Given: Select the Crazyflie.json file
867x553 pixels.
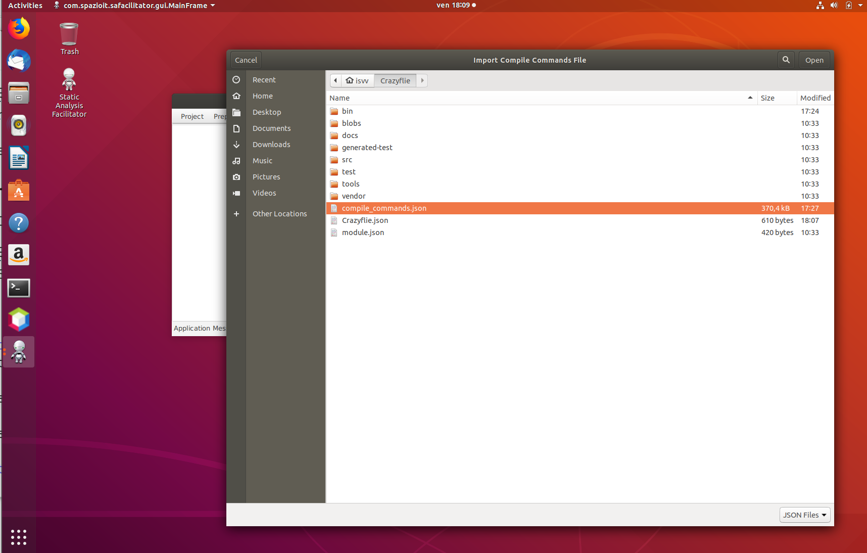Looking at the screenshot, I should coord(365,220).
